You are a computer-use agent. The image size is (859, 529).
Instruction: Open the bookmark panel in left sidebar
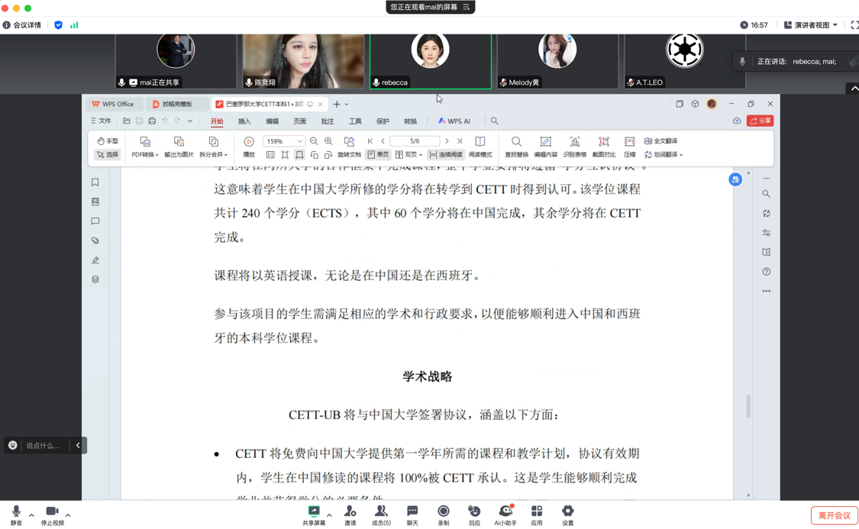tap(95, 182)
